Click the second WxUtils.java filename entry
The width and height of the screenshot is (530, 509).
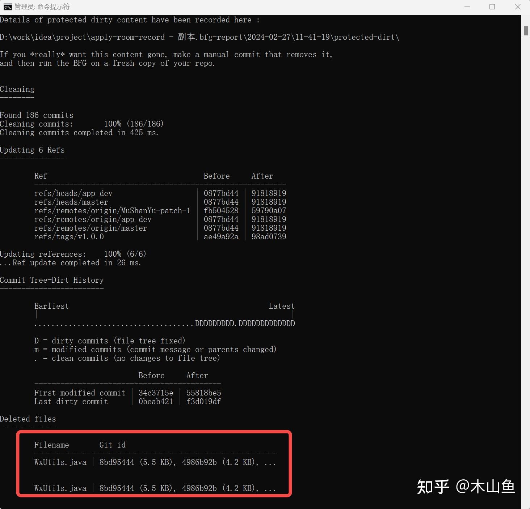point(60,488)
